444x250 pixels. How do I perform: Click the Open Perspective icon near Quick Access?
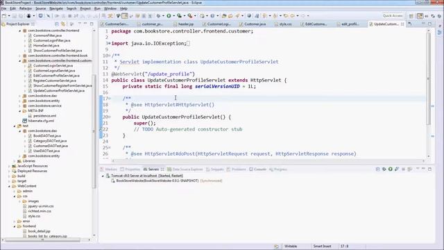coord(411,16)
